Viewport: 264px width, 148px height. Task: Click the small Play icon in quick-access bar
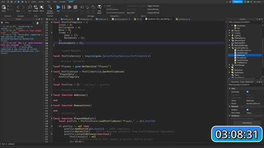[x=19, y=2]
